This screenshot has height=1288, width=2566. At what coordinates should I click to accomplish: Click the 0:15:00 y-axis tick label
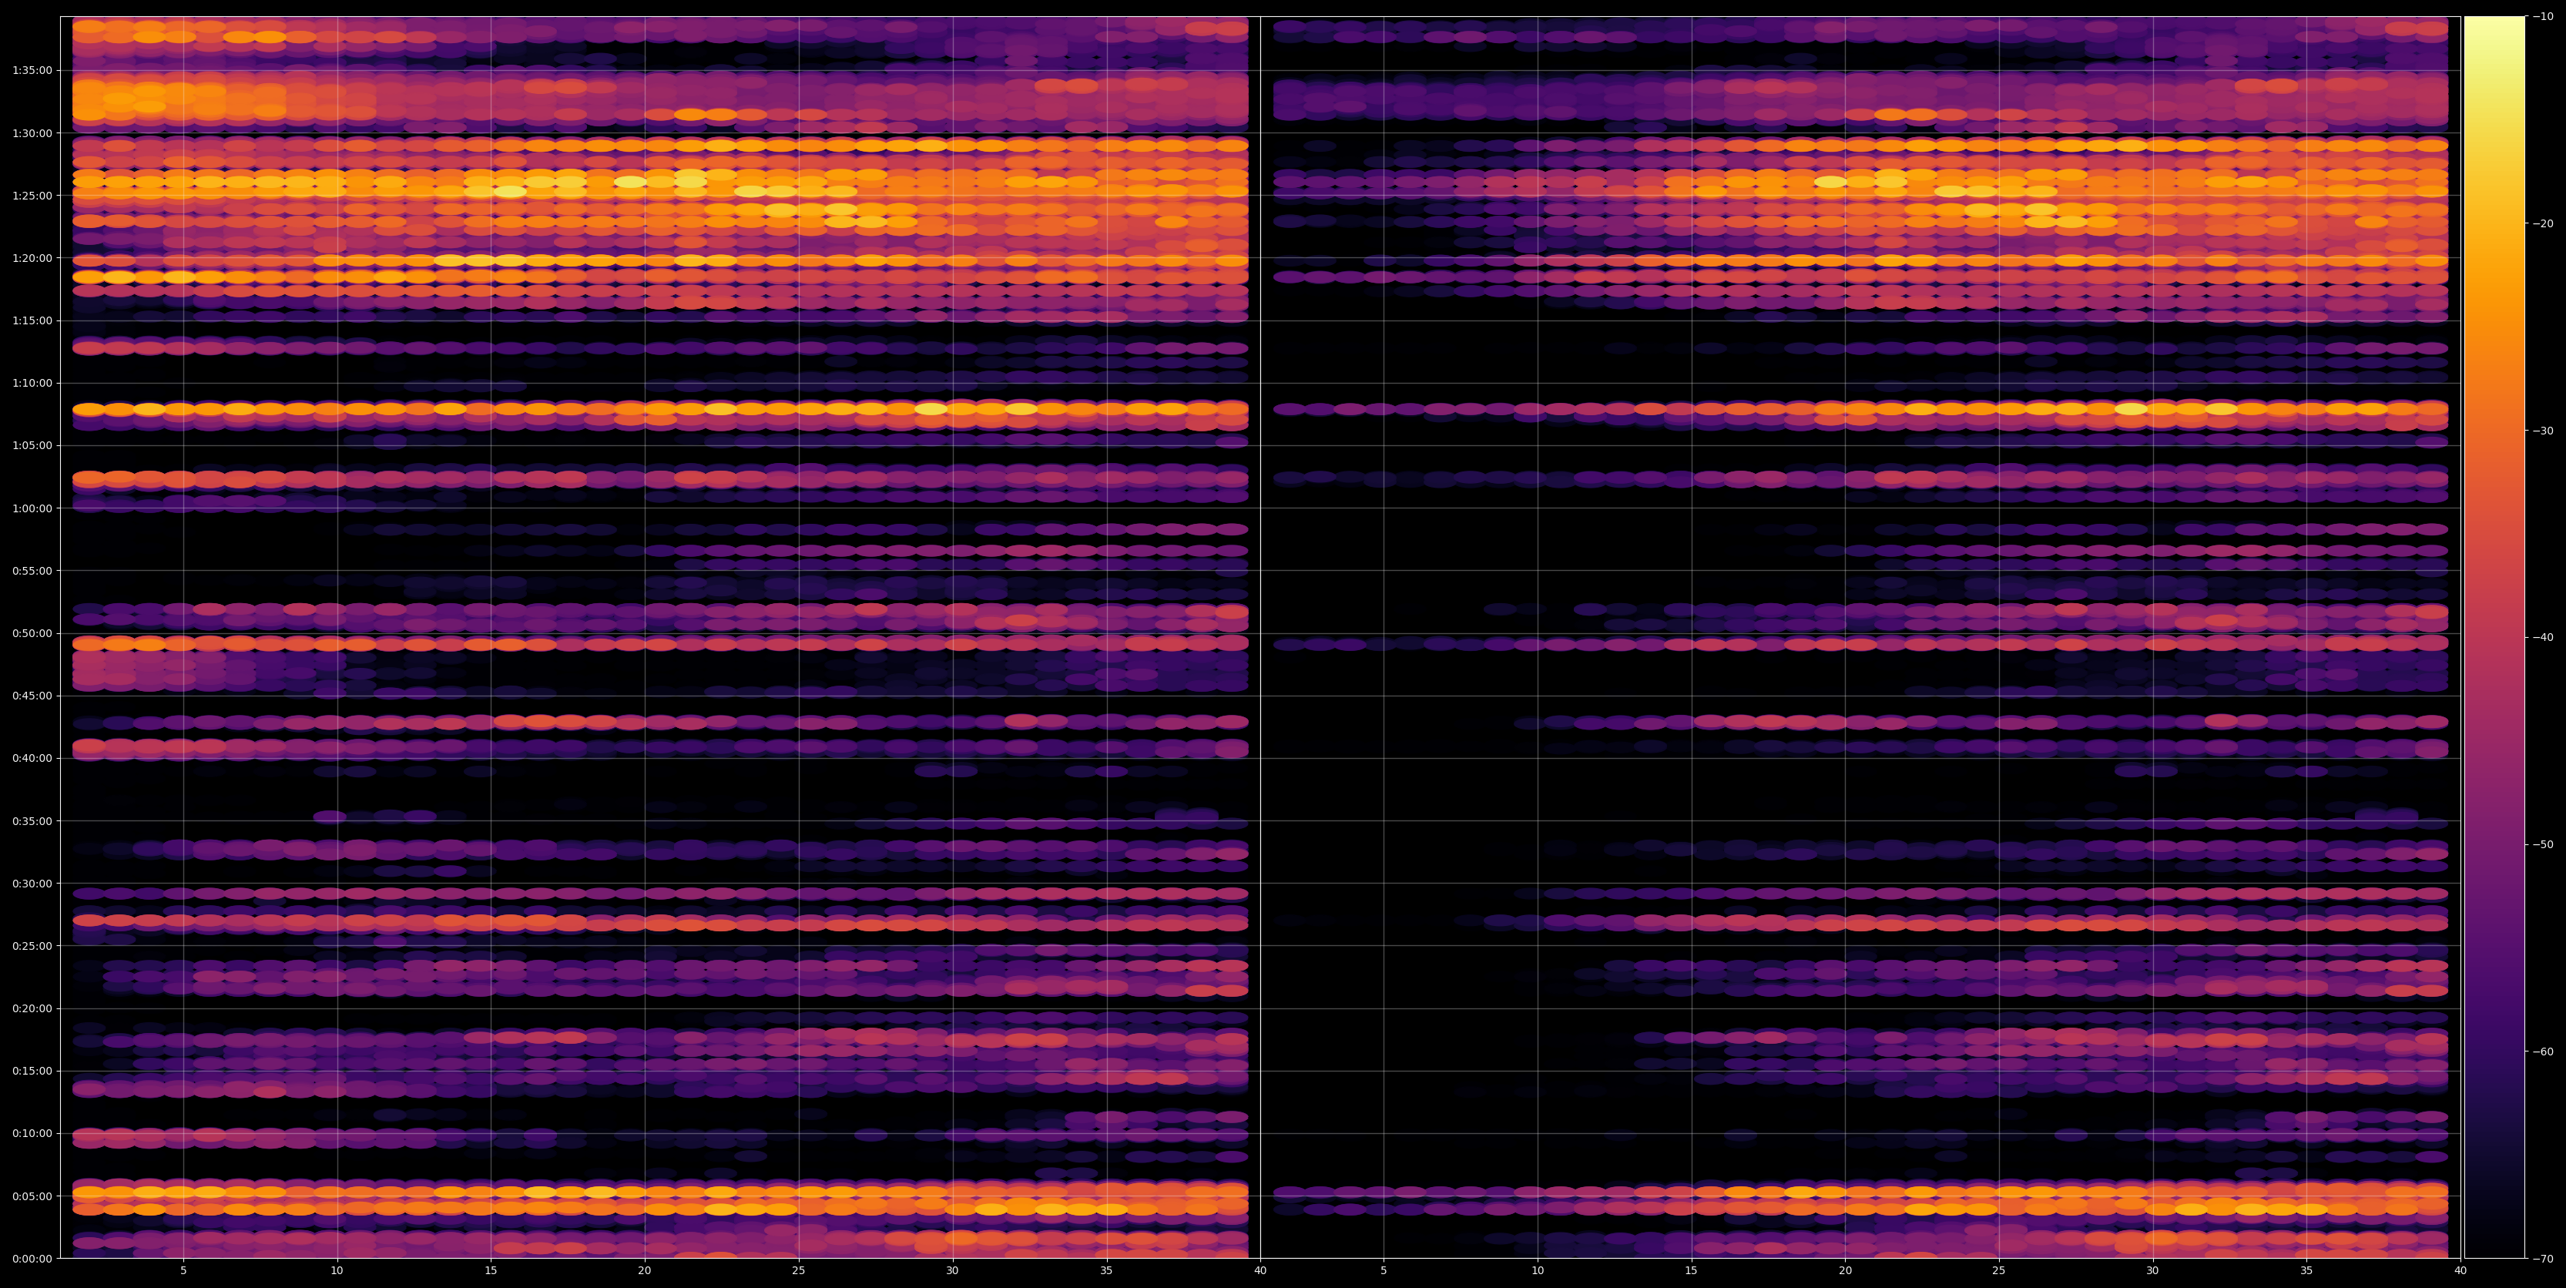[x=32, y=1071]
